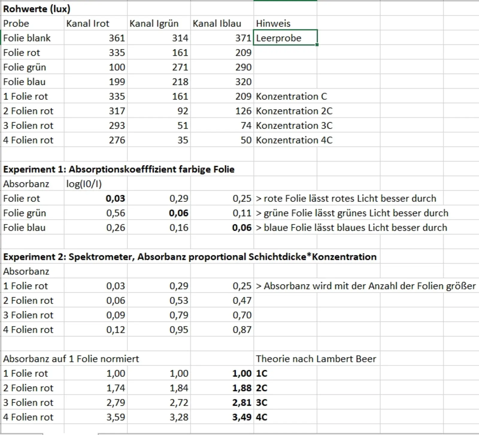Click the "rote Folie lässt rotes Licht" note

click(x=346, y=198)
